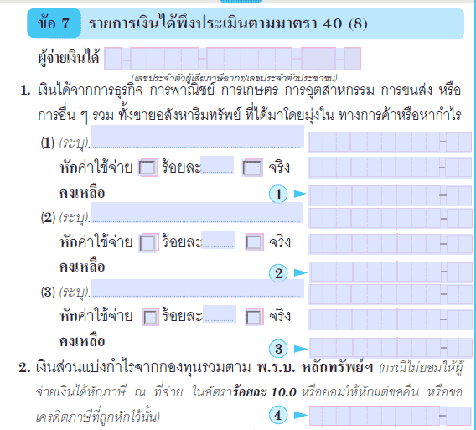Click the blue arrow next to marker 3
This screenshot has height=430, width=476.
pos(301,349)
